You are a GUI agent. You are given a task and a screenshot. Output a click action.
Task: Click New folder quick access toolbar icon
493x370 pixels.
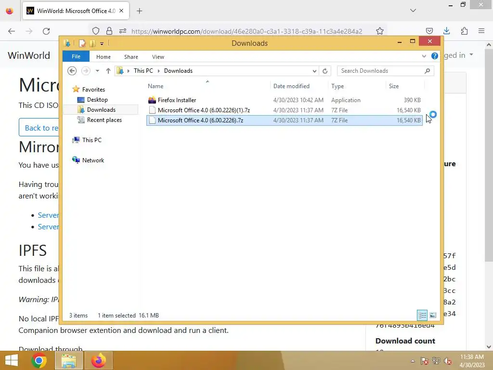[x=92, y=43]
